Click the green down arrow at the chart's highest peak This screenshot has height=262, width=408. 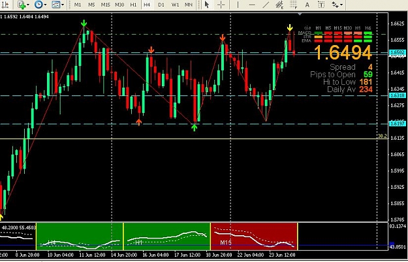pos(84,23)
